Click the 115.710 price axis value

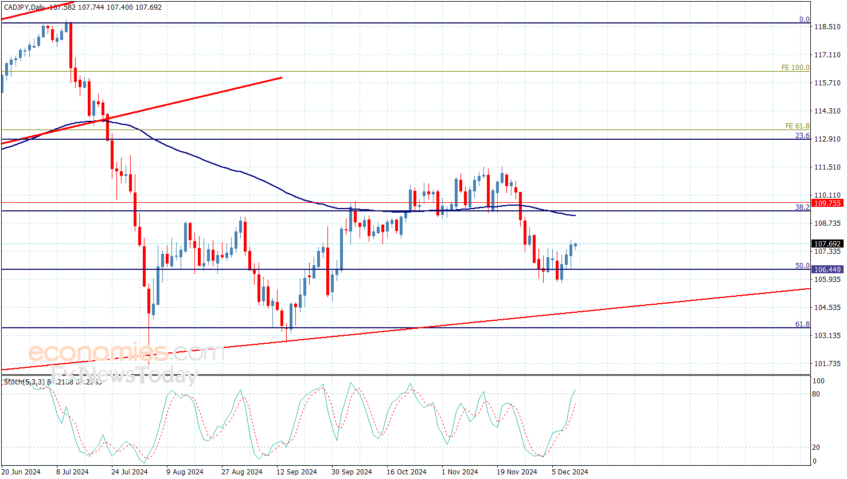[x=828, y=83]
